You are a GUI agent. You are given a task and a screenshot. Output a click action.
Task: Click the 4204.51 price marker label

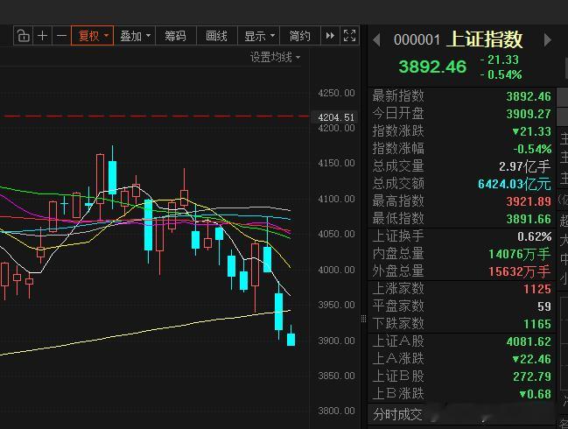(x=336, y=117)
